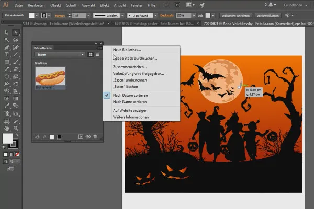Select the Width tool

click(7, 84)
